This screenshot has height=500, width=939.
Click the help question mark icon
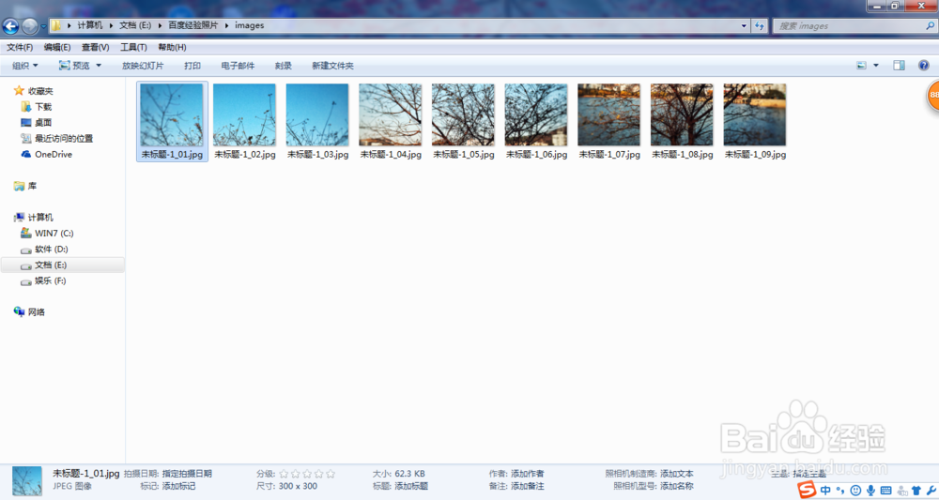(923, 65)
